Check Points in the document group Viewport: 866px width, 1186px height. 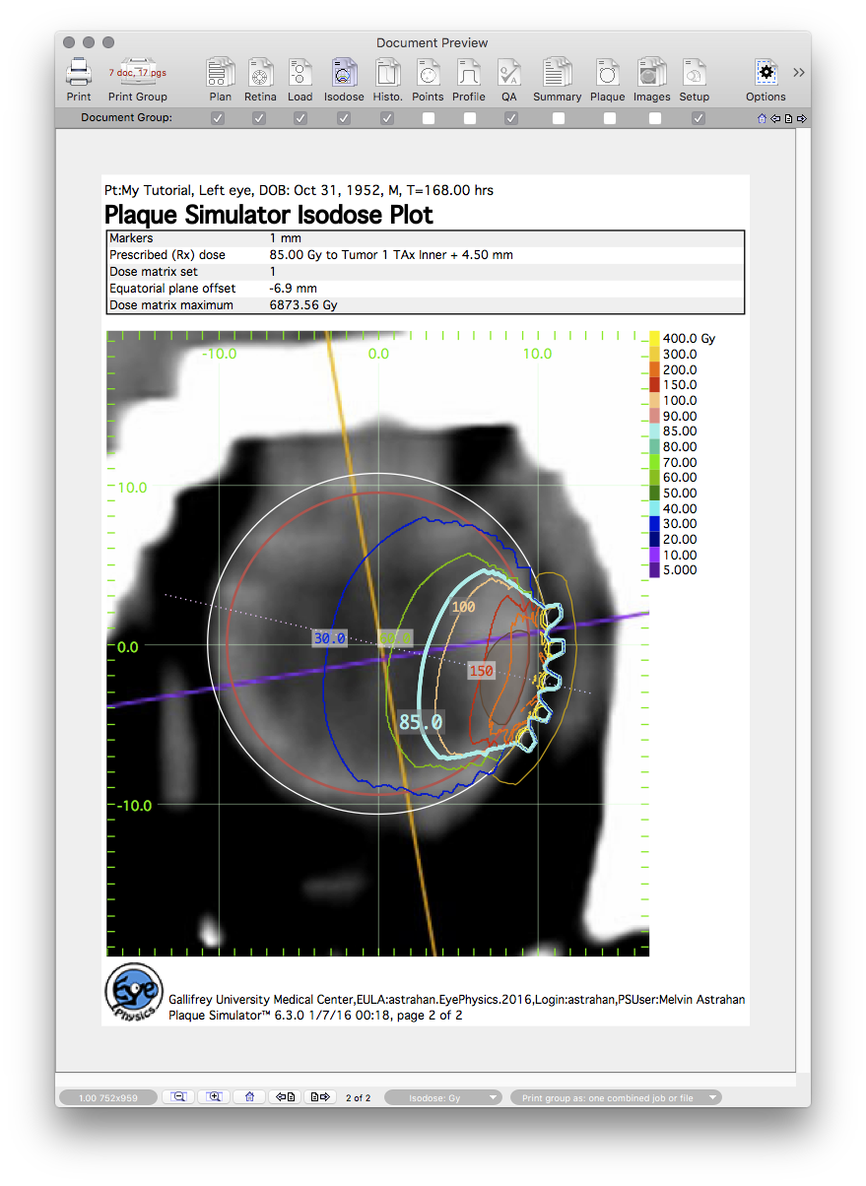pyautogui.click(x=429, y=118)
